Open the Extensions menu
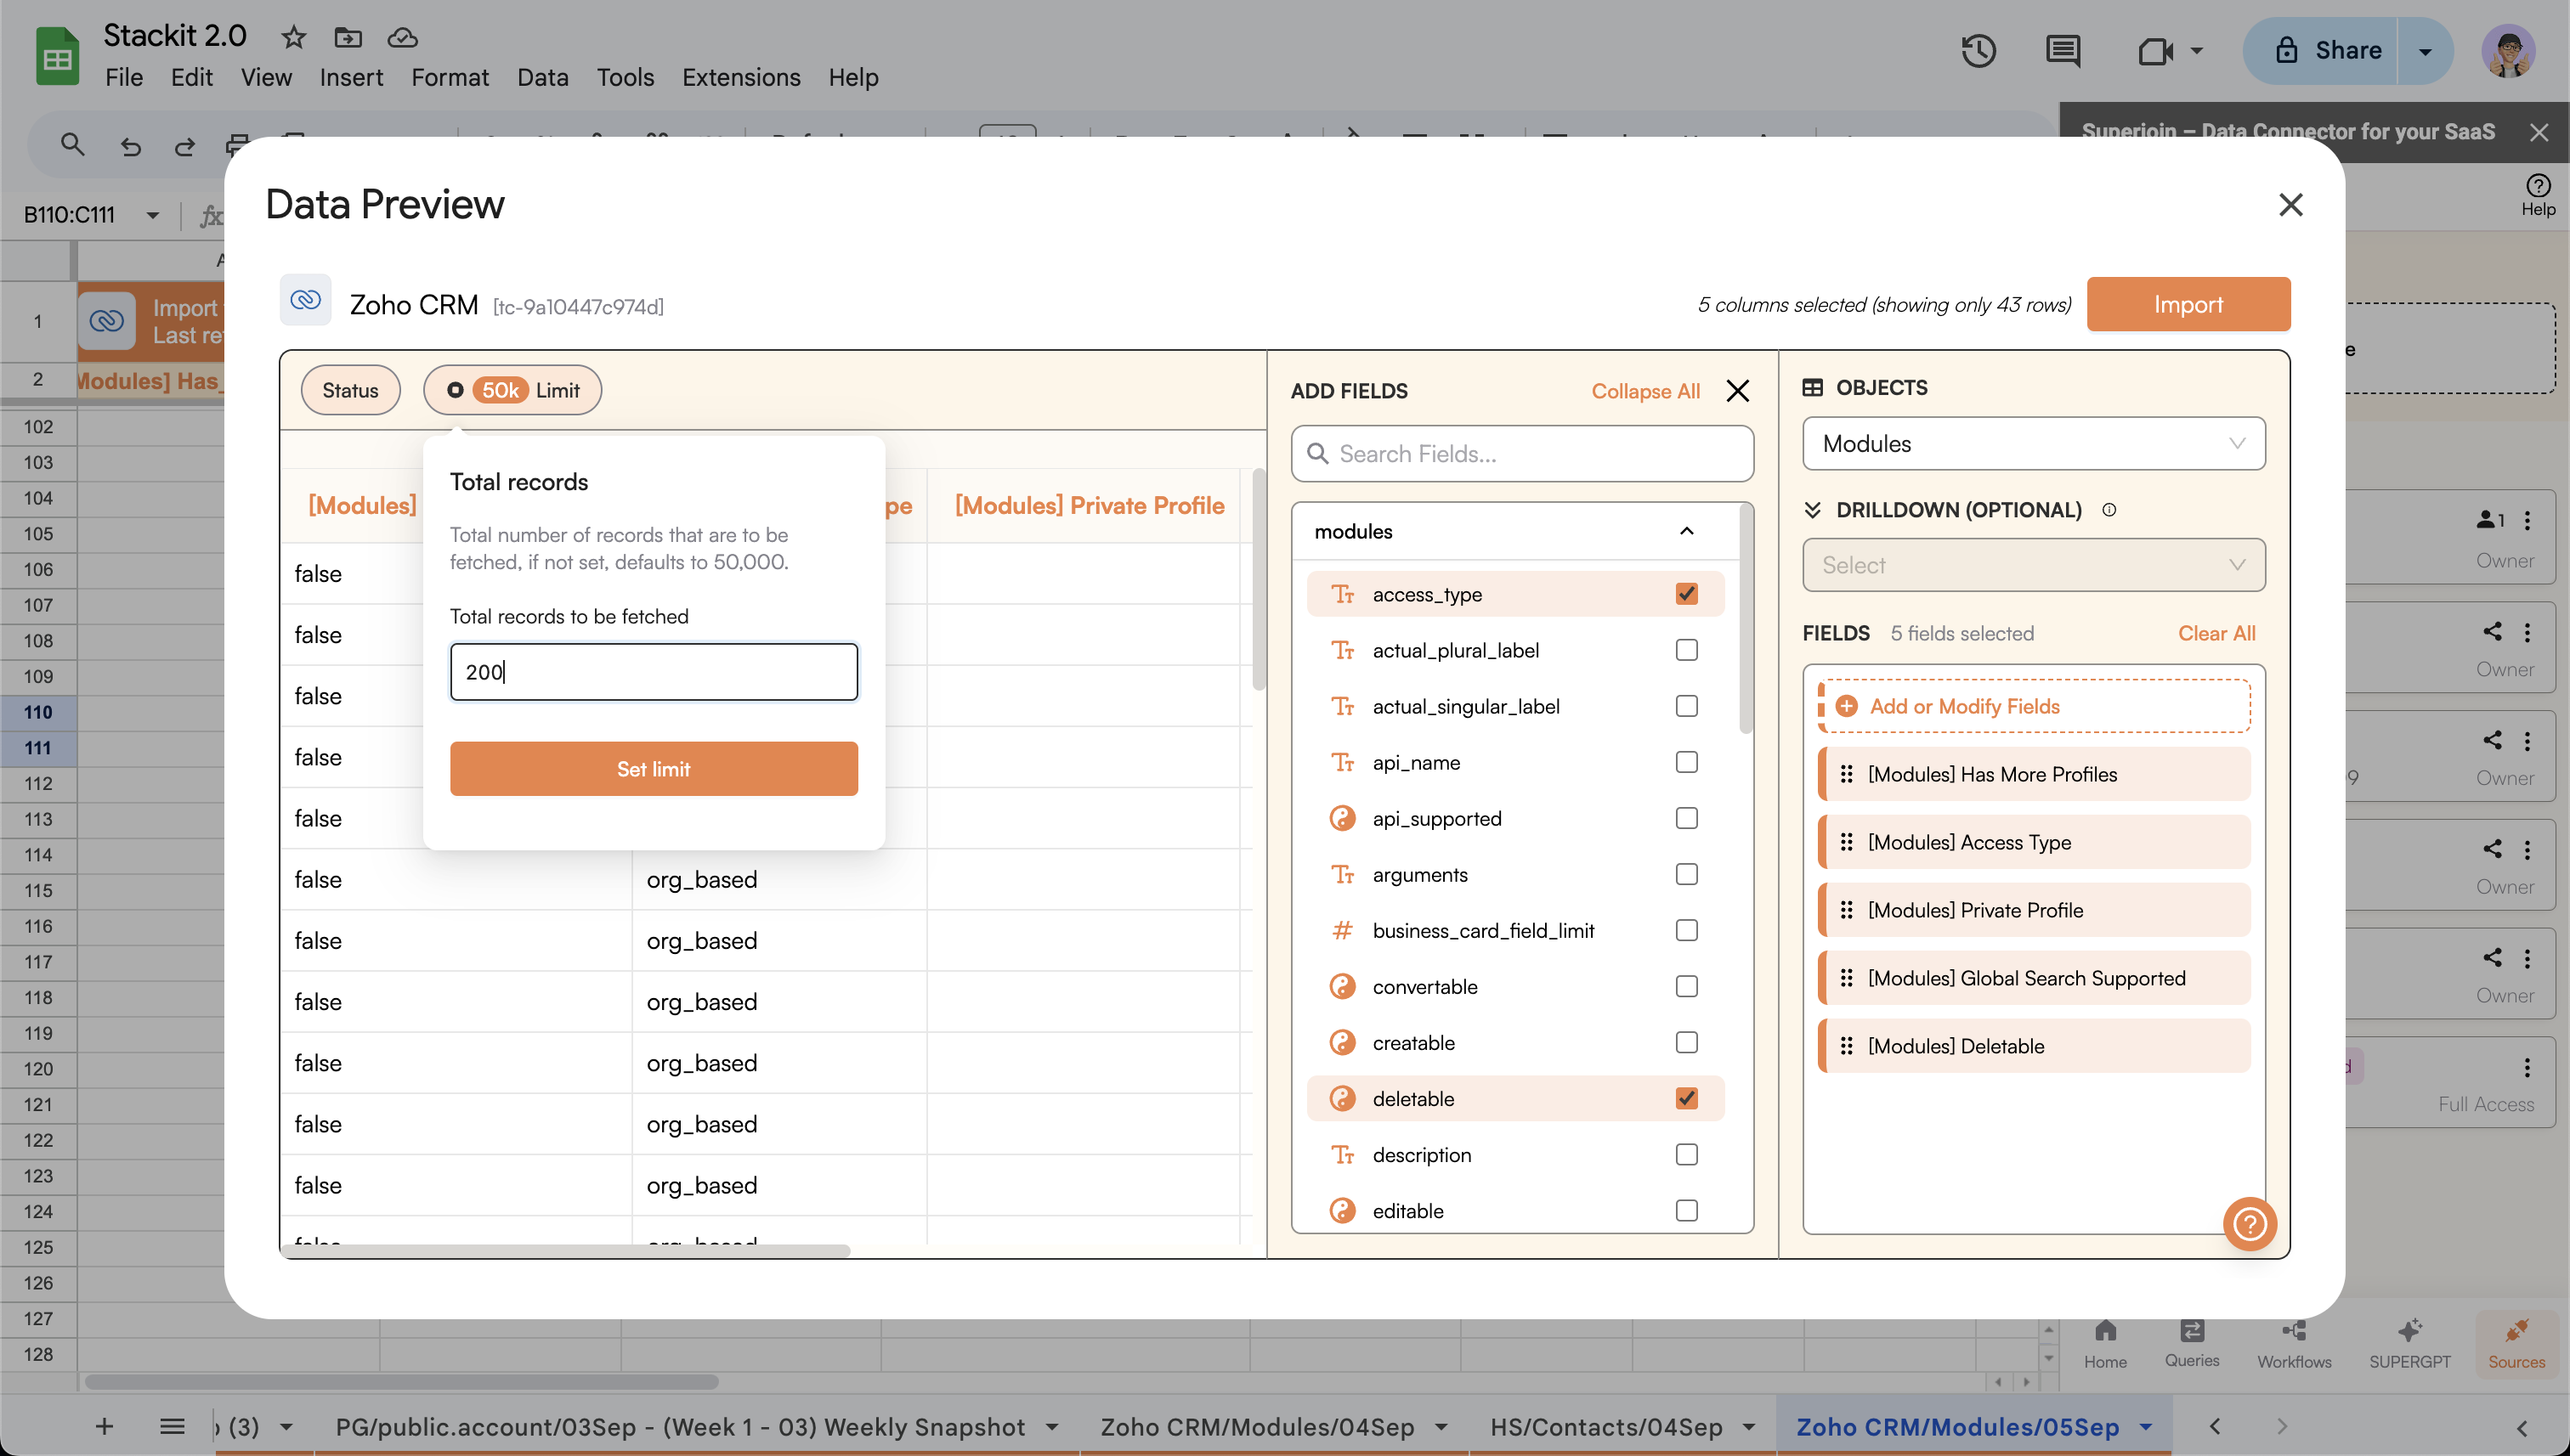This screenshot has width=2570, height=1456. [740, 77]
